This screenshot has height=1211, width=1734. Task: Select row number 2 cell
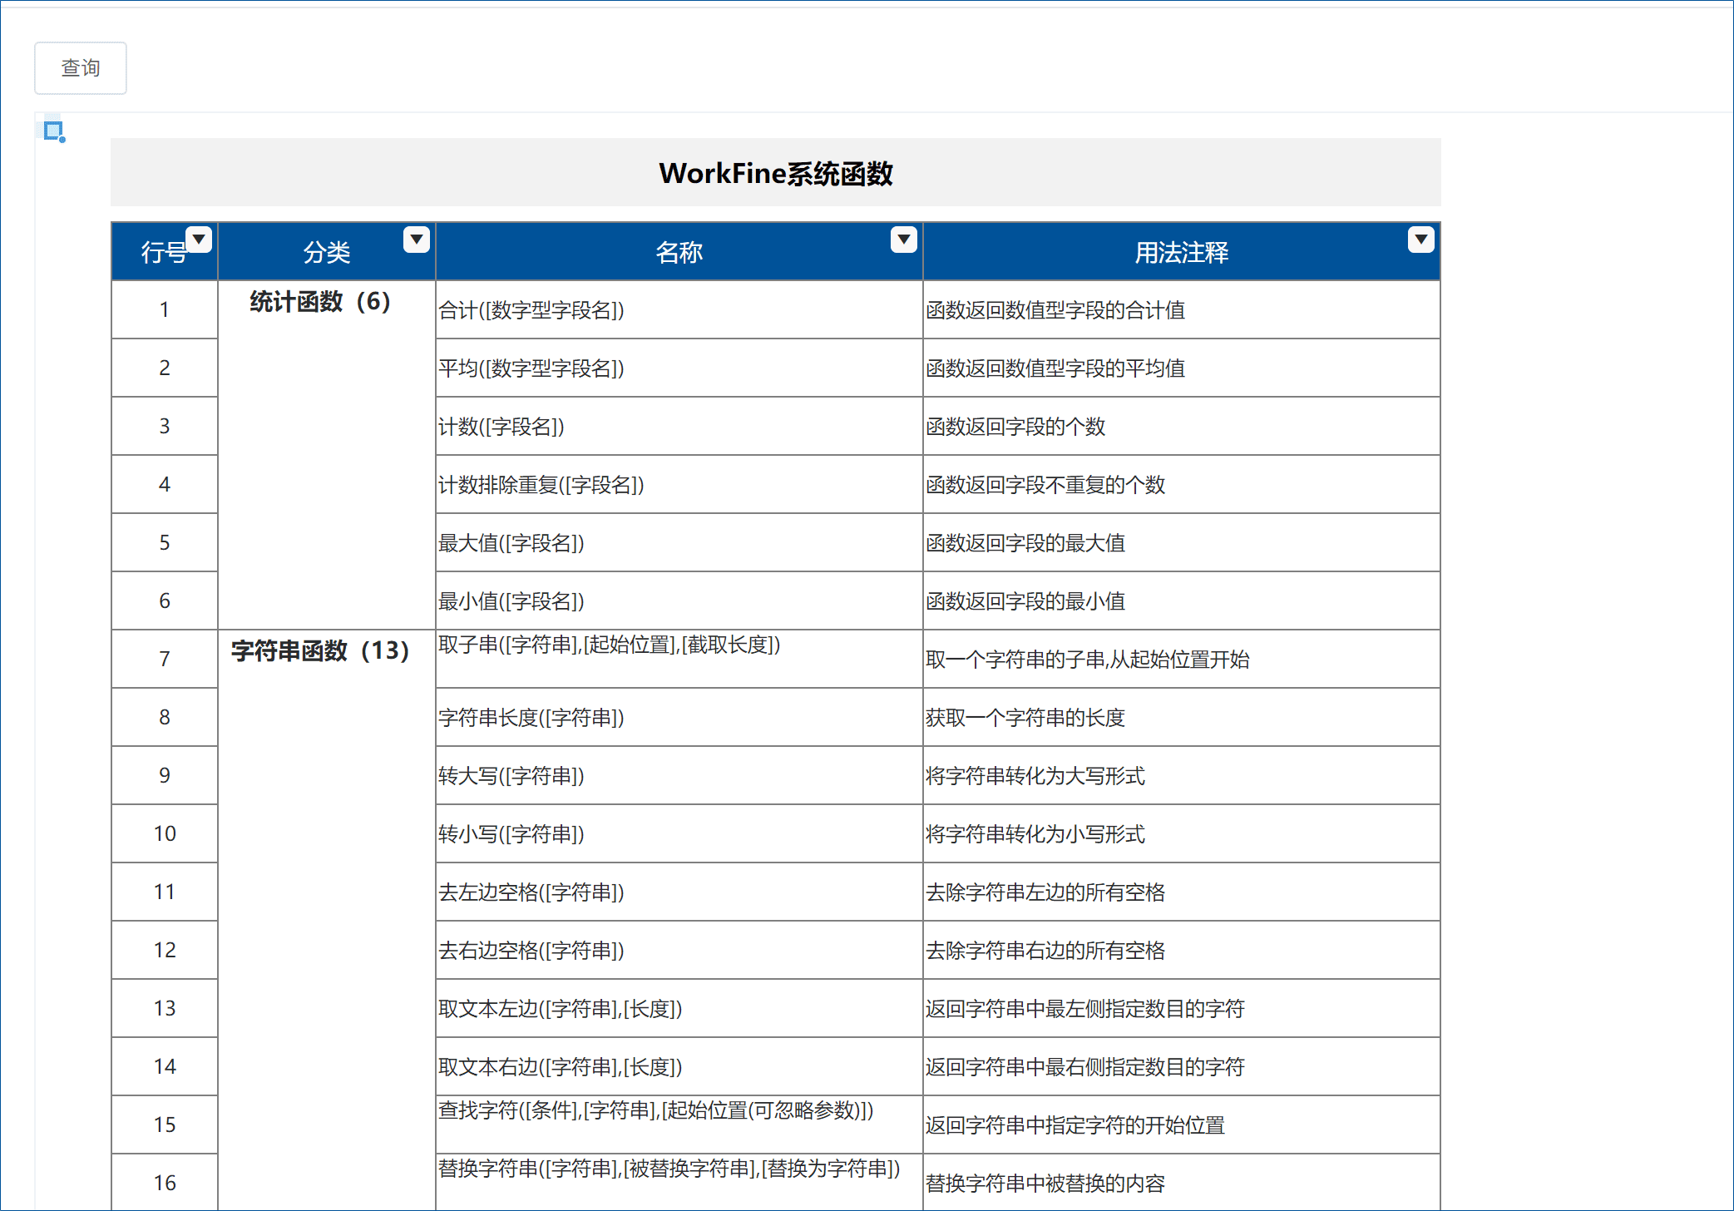point(165,368)
